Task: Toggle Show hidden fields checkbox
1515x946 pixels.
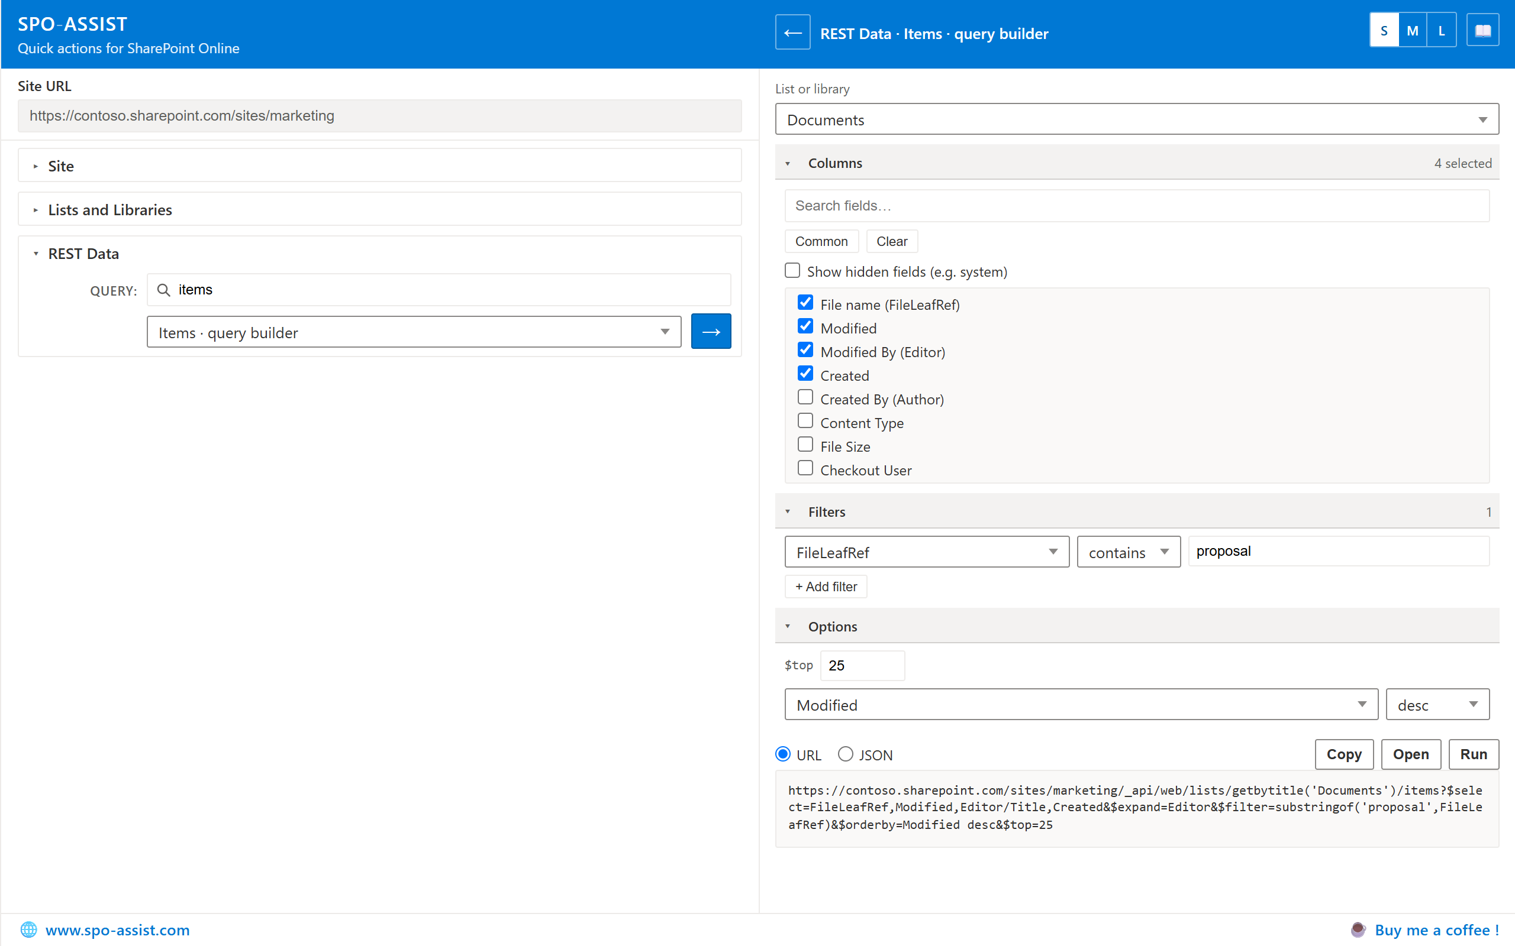Action: (792, 271)
